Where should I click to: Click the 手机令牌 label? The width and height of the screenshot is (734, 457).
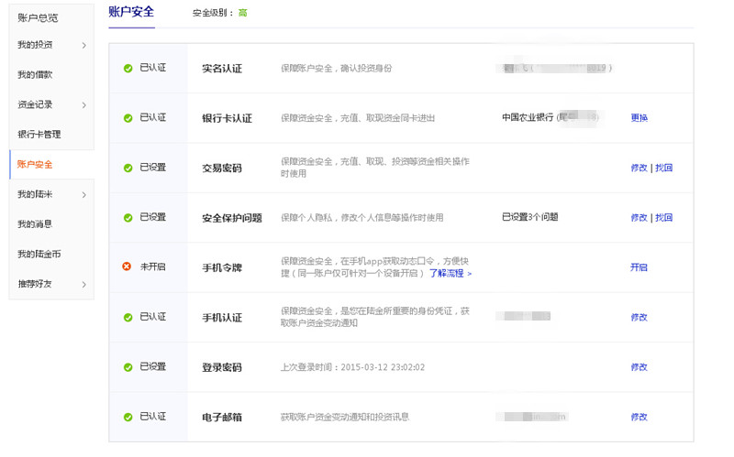[x=222, y=267]
